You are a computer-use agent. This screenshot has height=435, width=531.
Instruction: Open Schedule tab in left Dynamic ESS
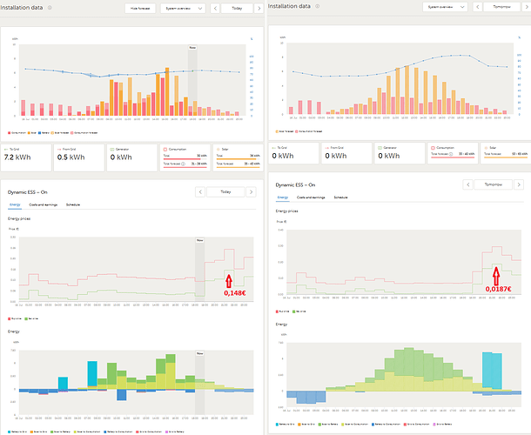point(73,204)
